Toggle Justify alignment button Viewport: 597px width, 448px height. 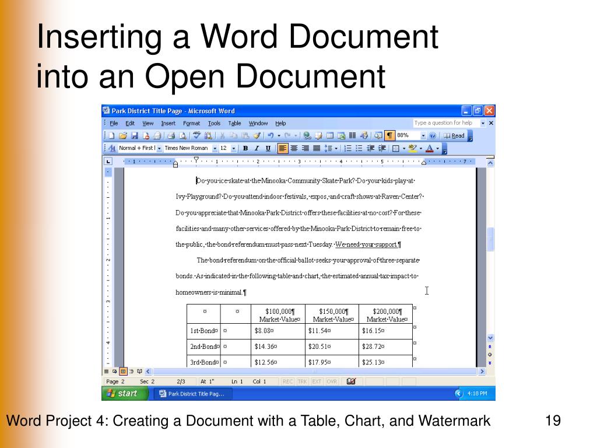(317, 148)
